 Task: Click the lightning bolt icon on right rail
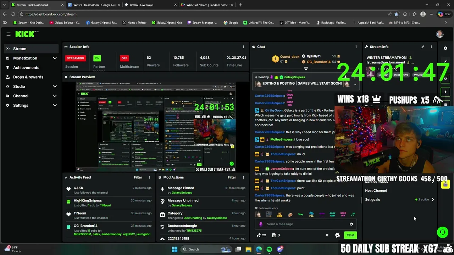[x=445, y=92]
